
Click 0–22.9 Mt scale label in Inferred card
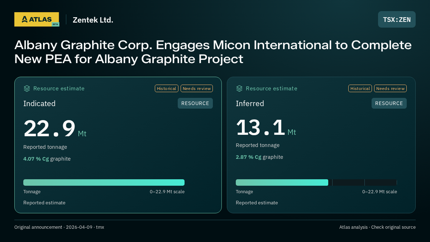(379, 192)
